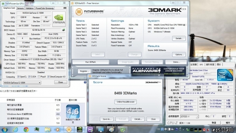Click the 4.6 base score badge
236x133 pixels.
[x=73, y=111]
